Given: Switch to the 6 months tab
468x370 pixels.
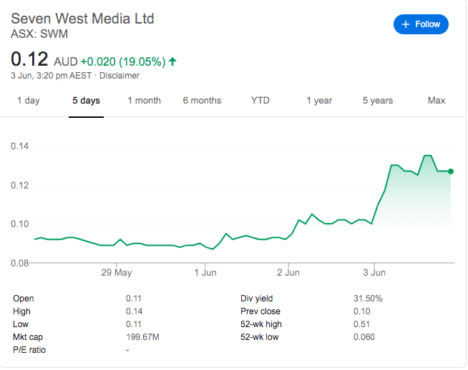Looking at the screenshot, I should point(202,101).
